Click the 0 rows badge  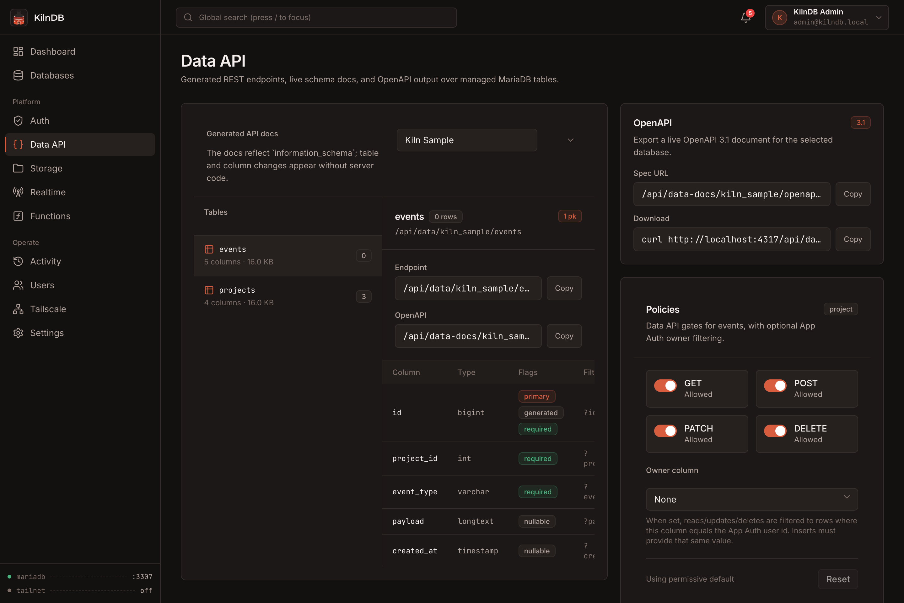point(445,217)
